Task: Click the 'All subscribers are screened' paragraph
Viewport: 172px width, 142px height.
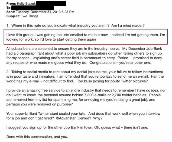Action: point(84,56)
